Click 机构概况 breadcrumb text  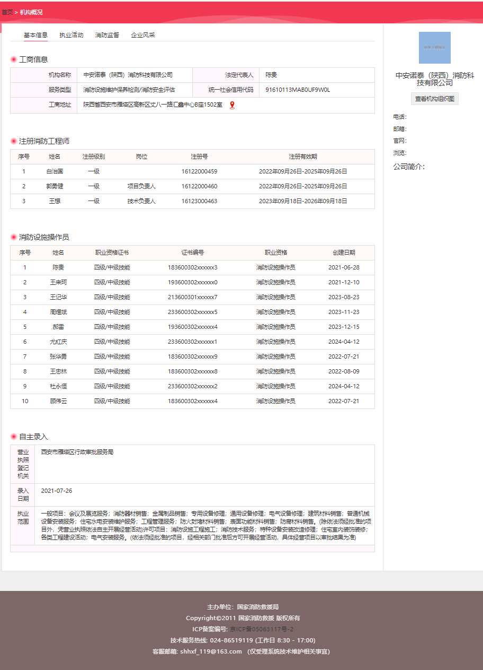(31, 12)
